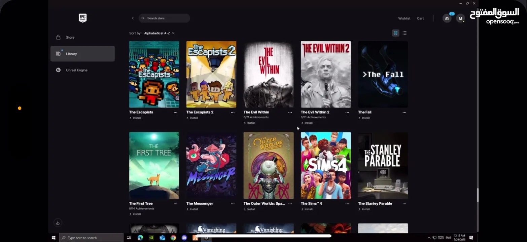Open options menu for The Escapists 2
The width and height of the screenshot is (527, 242).
click(x=233, y=113)
